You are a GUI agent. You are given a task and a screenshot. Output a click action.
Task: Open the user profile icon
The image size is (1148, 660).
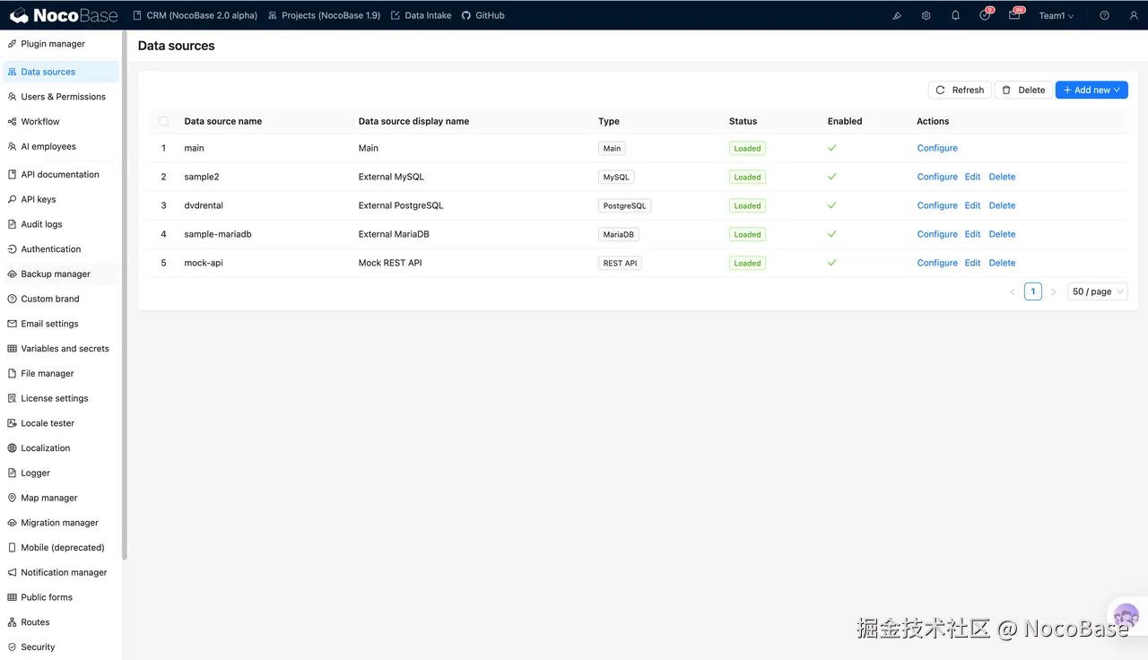point(1134,15)
